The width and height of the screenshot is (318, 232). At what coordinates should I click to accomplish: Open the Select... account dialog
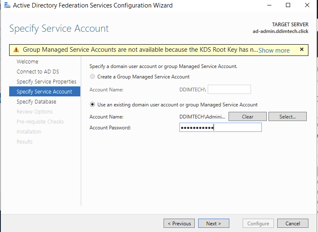click(x=287, y=116)
